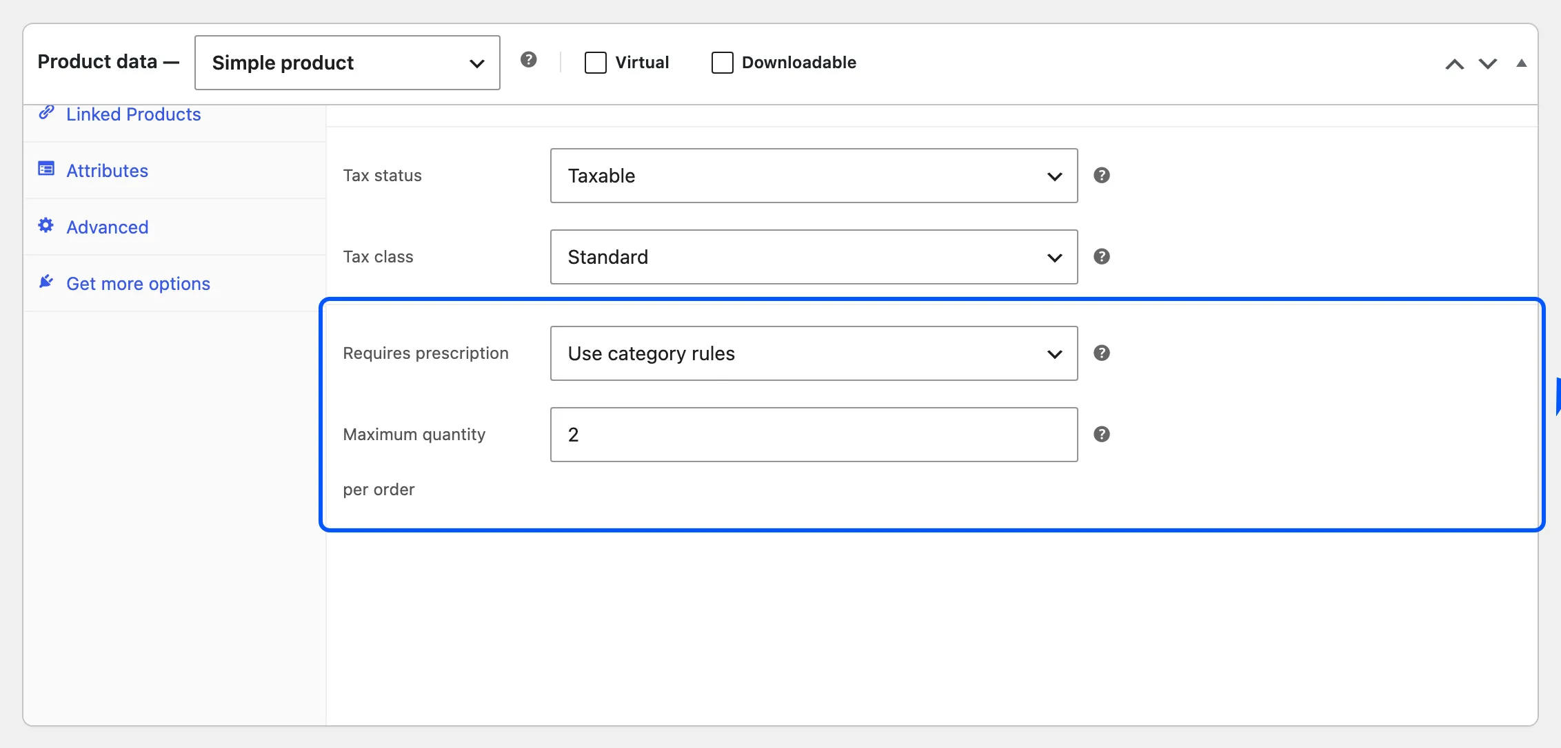Image resolution: width=1561 pixels, height=748 pixels.
Task: Enable the Virtual checkbox
Action: (x=596, y=63)
